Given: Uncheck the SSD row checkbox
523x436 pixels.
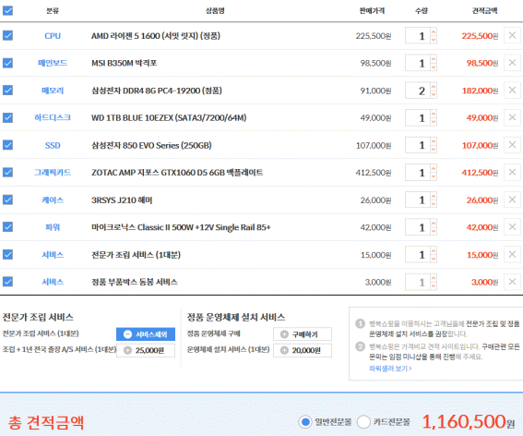Looking at the screenshot, I should pos(7,145).
